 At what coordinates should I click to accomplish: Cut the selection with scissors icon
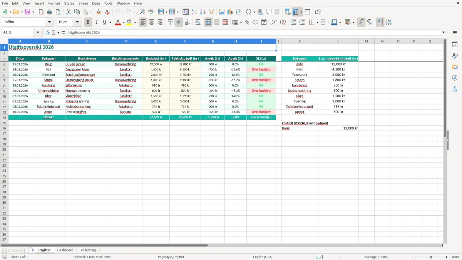click(69, 12)
